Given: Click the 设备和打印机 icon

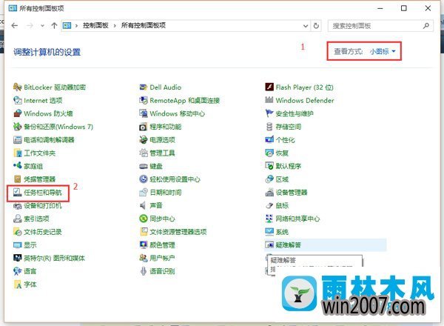Looking at the screenshot, I should click(18, 205).
